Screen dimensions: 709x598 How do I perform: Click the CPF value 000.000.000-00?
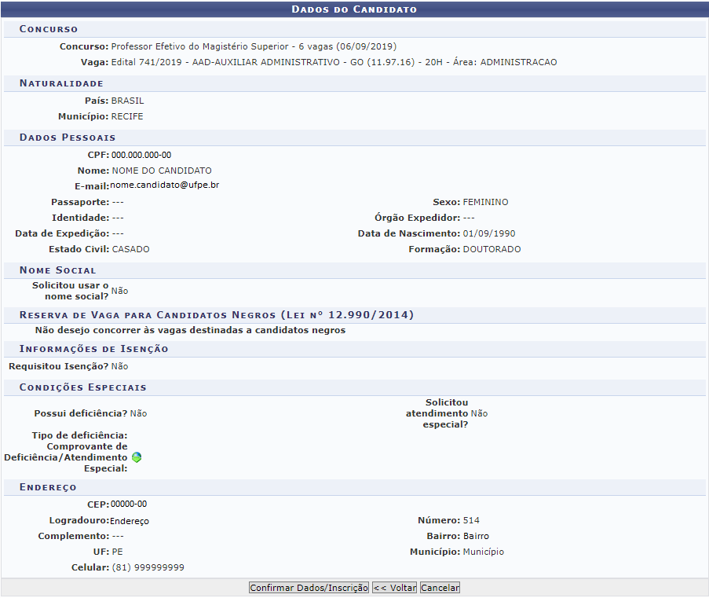coord(141,156)
